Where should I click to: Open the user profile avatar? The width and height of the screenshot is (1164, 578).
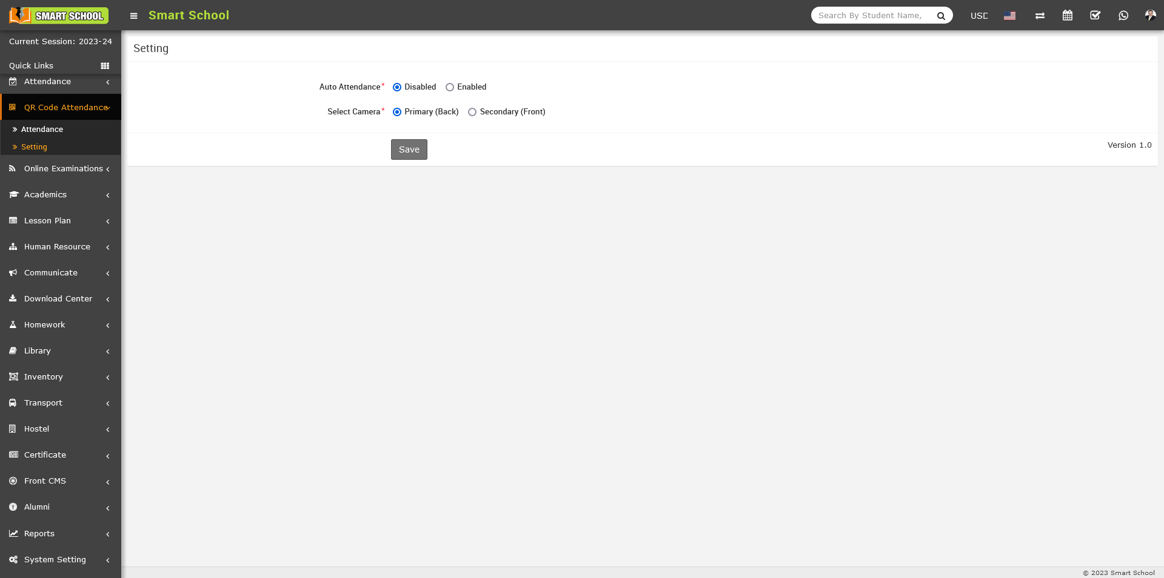click(x=1150, y=16)
